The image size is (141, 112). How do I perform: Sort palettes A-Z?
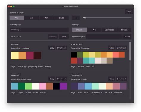(94, 30)
